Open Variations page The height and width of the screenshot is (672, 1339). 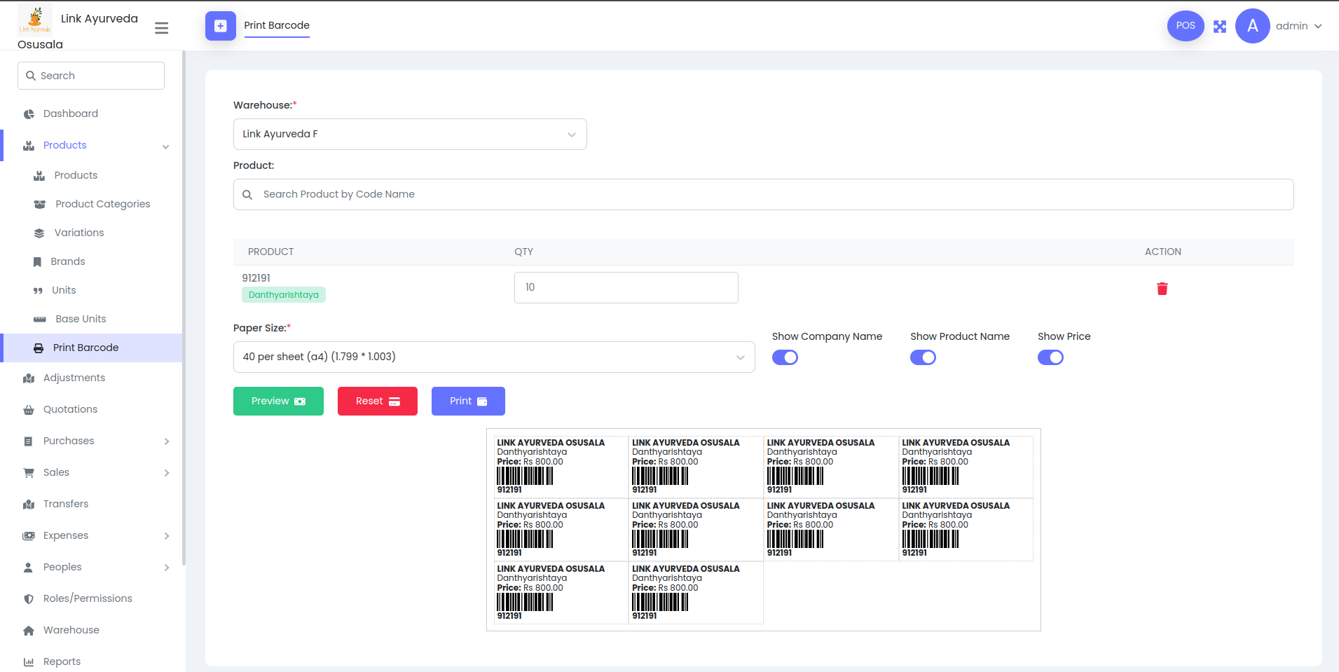click(x=79, y=233)
